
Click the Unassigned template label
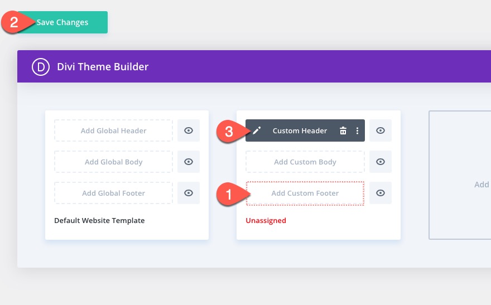coord(266,221)
